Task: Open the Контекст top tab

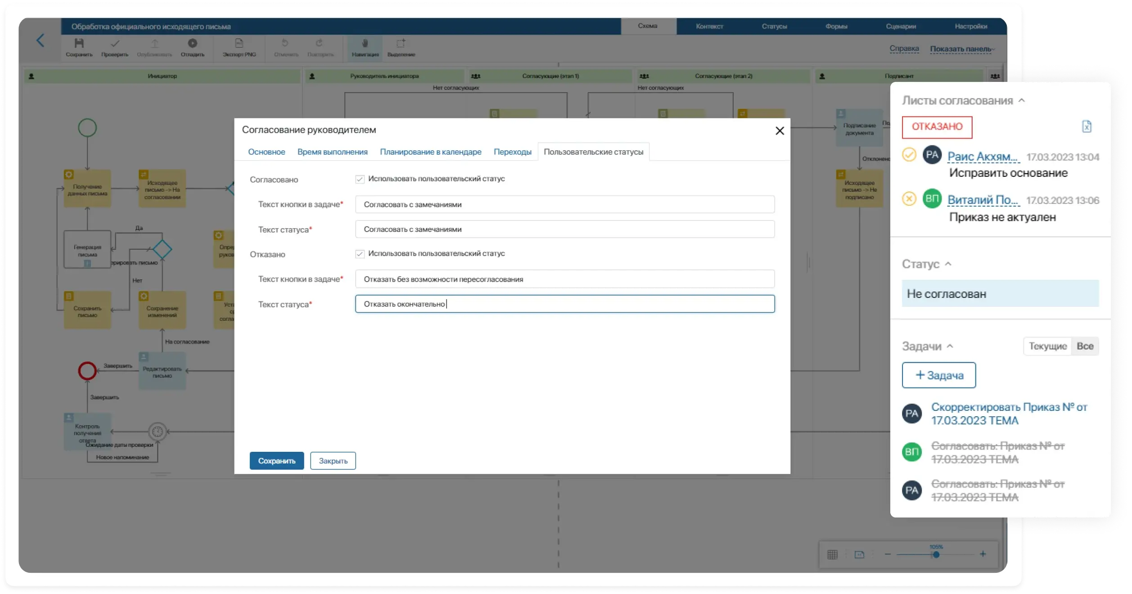Action: pos(709,26)
